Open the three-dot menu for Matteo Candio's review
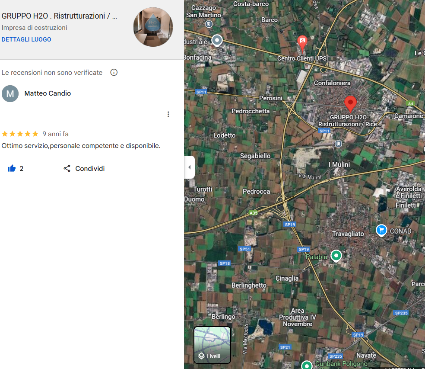The image size is (425, 369). (x=168, y=114)
